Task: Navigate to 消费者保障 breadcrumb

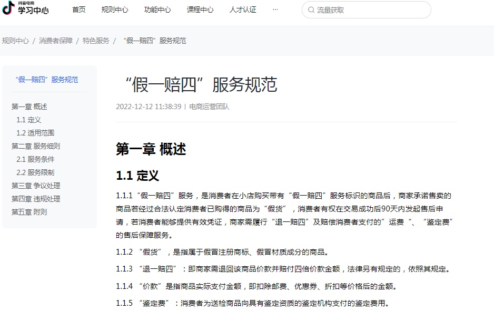Action: coord(56,41)
